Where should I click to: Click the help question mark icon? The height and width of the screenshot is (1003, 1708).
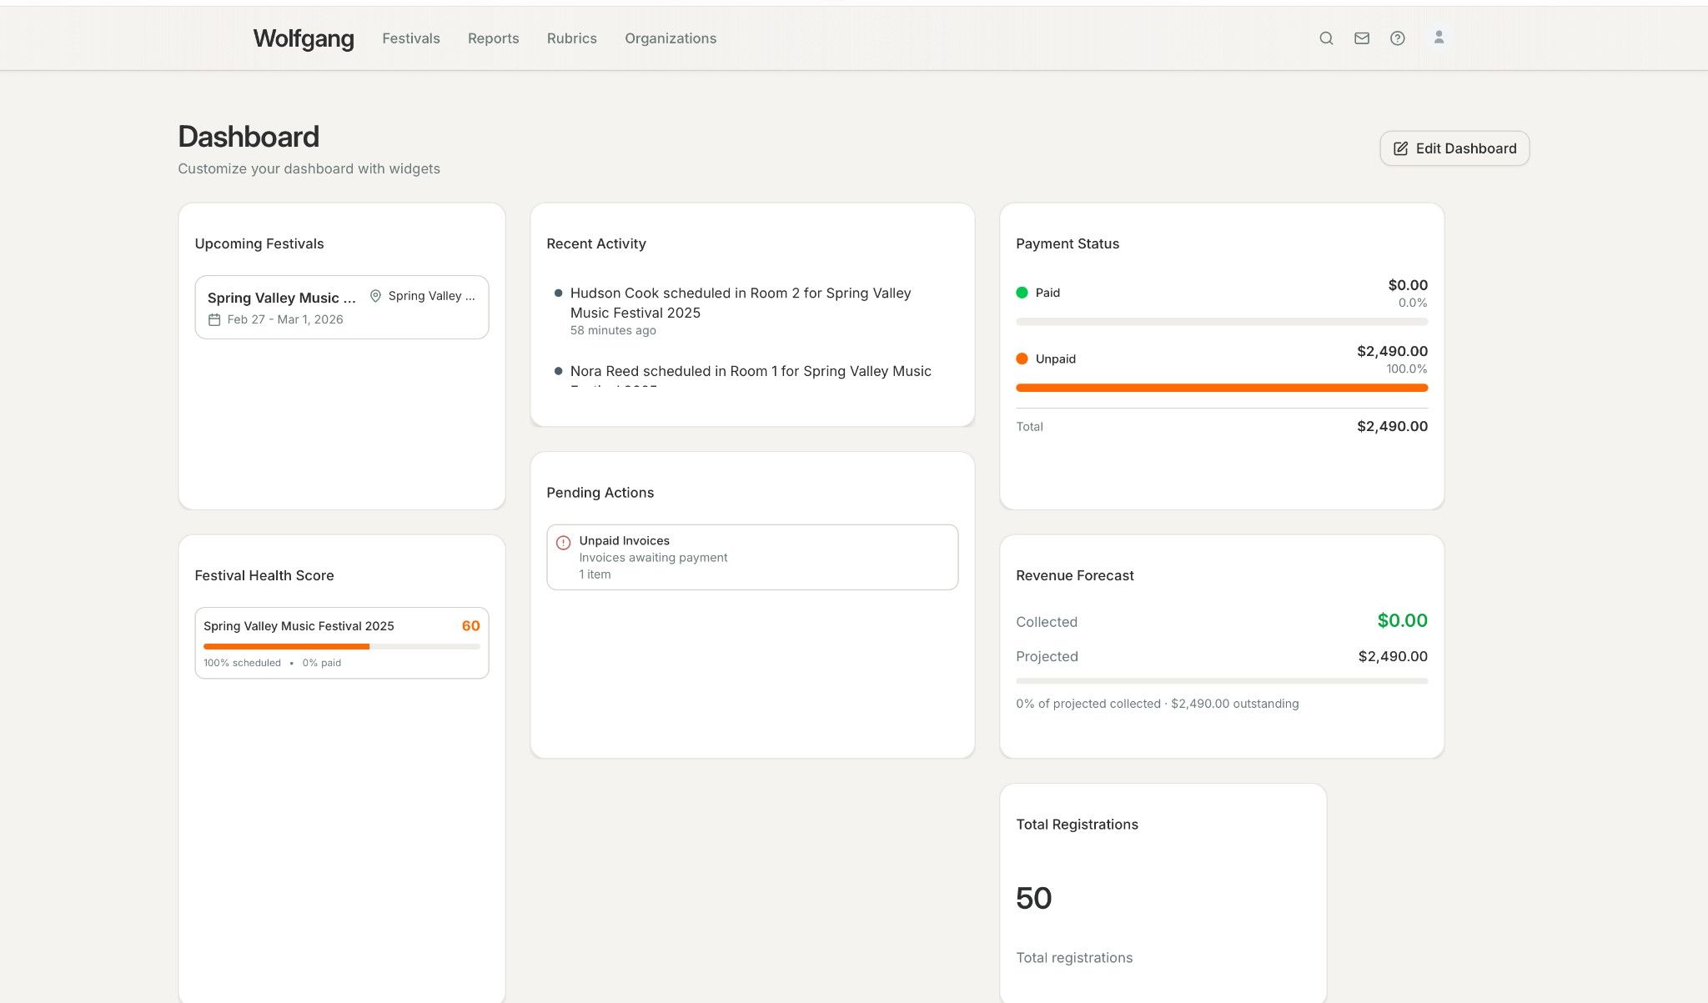(x=1398, y=38)
